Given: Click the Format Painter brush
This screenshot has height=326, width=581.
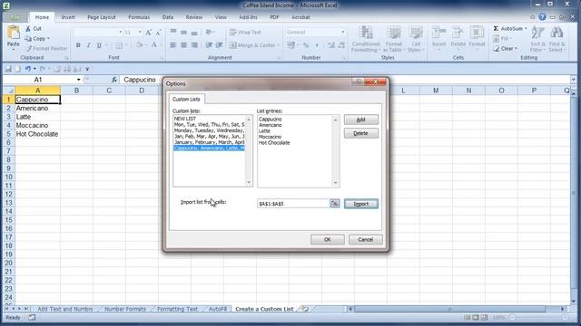Looking at the screenshot, I should coord(29,48).
